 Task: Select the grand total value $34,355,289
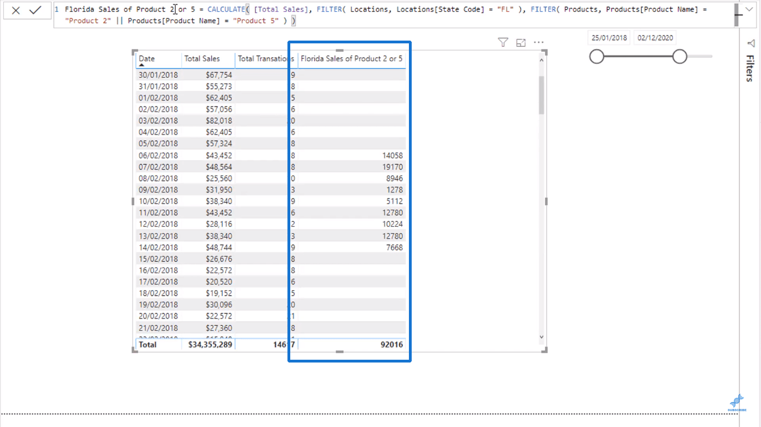(209, 345)
